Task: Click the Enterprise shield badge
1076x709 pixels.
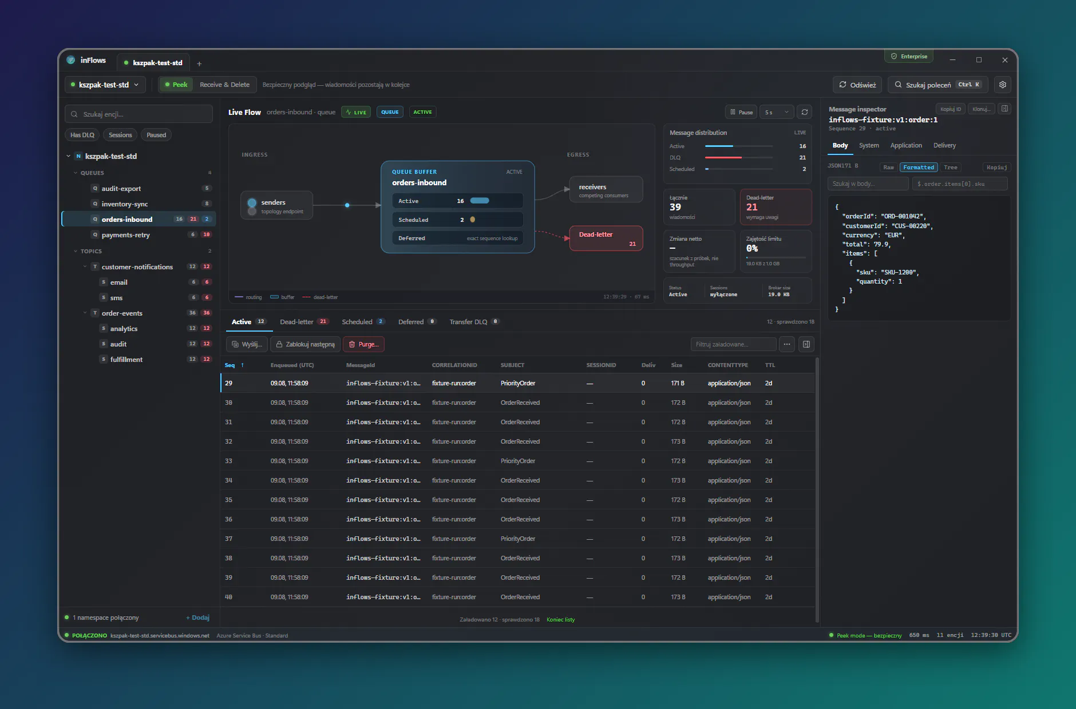Action: tap(909, 57)
